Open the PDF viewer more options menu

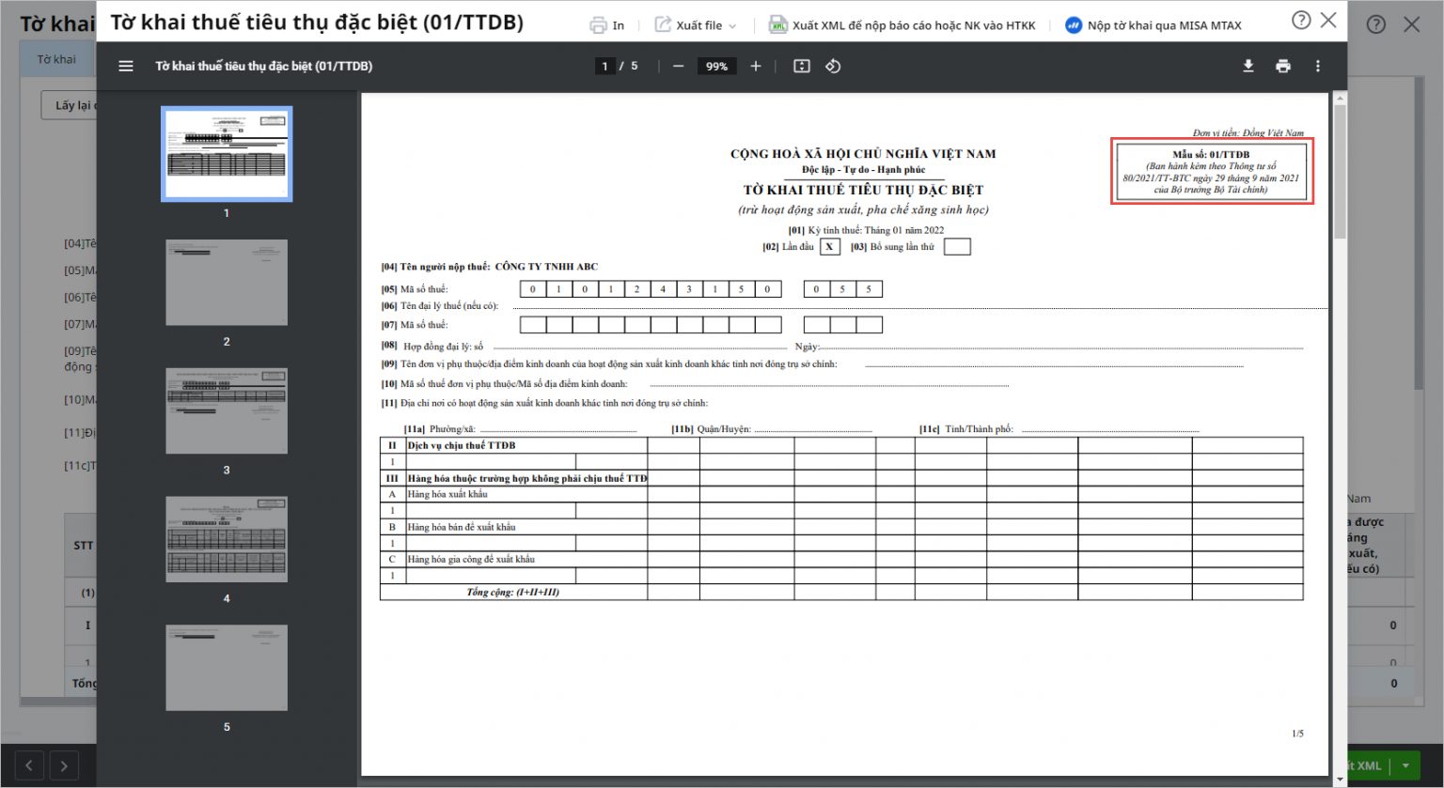[1317, 66]
